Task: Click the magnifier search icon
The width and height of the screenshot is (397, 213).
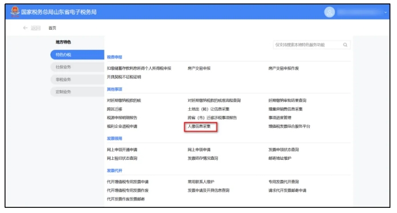Action: 345,45
